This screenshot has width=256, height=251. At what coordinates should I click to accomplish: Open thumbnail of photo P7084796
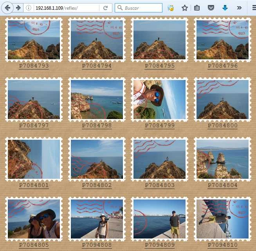(222, 40)
